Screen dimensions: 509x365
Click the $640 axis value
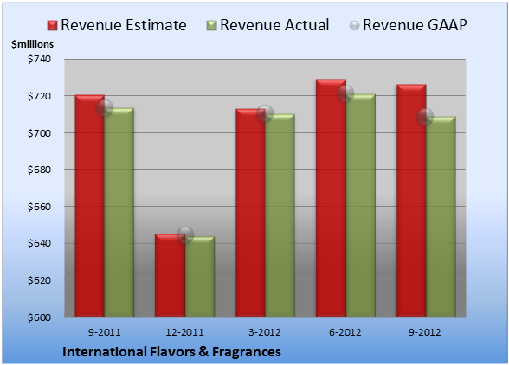pyautogui.click(x=39, y=243)
